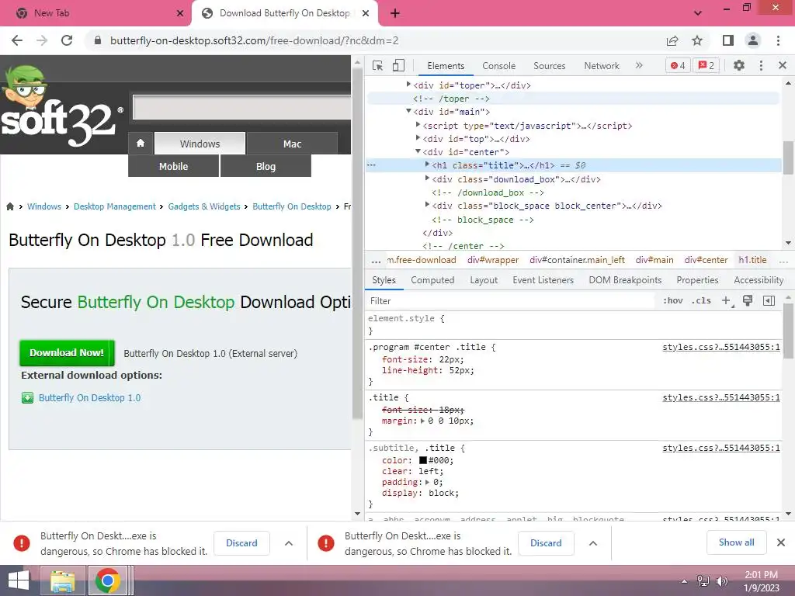Open options arrow for first blocked download
The image size is (795, 596).
pos(289,543)
